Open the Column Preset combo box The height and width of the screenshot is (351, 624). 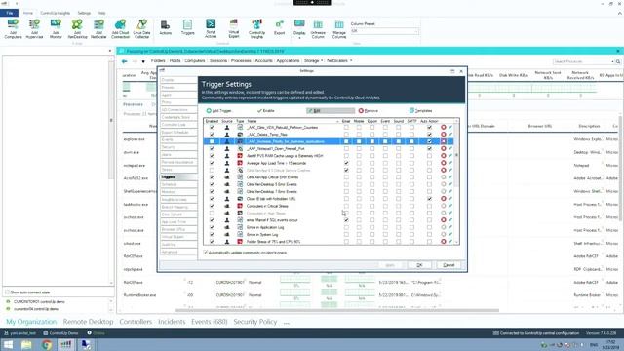(384, 30)
